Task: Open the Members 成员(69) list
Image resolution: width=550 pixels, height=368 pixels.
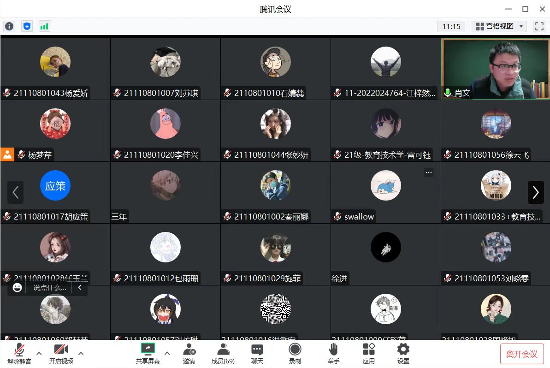Action: pyautogui.click(x=223, y=354)
